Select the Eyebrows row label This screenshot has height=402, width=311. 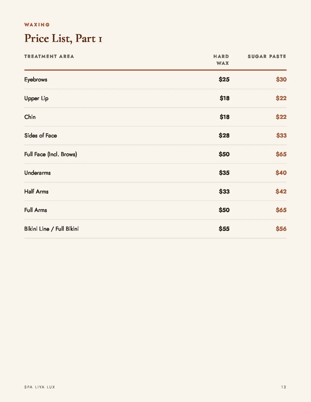click(36, 80)
